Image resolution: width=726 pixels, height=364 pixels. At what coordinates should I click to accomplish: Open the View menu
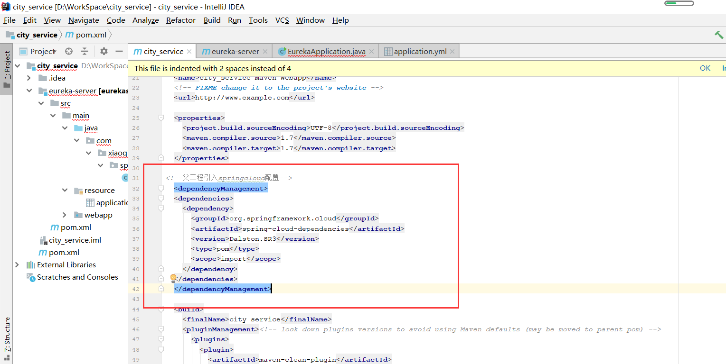52,20
